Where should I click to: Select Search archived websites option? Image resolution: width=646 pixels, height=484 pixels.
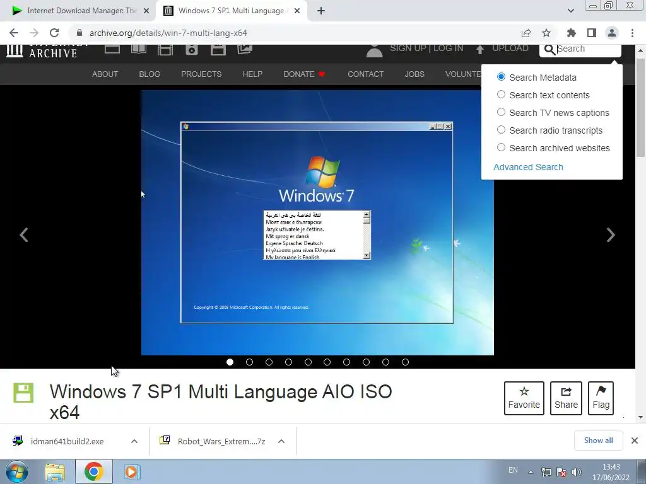[x=501, y=147]
